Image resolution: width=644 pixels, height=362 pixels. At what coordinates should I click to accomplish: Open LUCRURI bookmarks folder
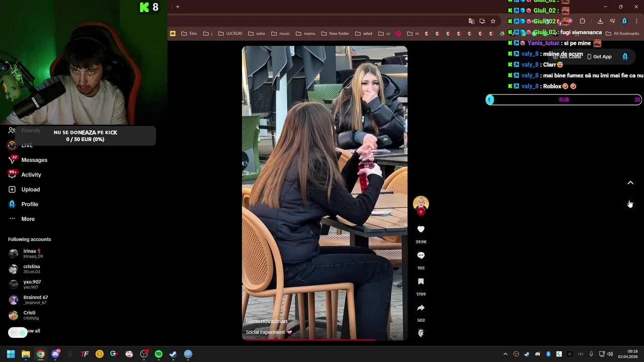tap(230, 34)
